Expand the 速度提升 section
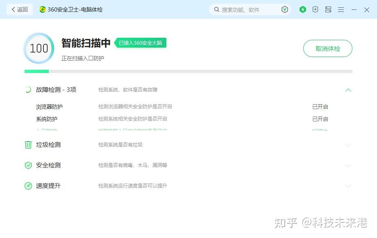Viewport: 377px width, 238px height. click(348, 186)
